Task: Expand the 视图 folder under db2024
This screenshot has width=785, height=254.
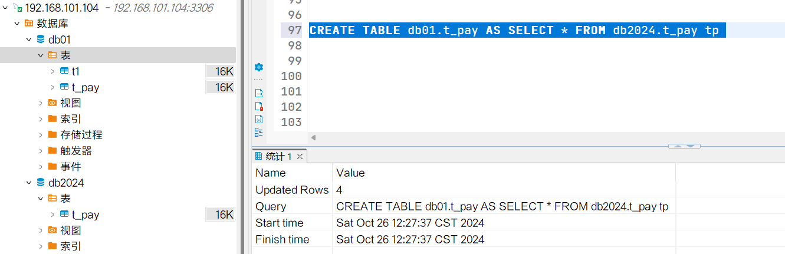Action: point(41,230)
